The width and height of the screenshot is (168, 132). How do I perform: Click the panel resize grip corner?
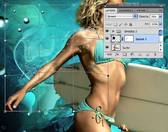tap(161, 55)
